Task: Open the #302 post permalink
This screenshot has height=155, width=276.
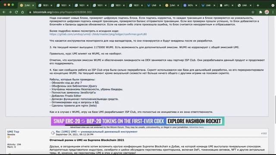Action: point(264,133)
